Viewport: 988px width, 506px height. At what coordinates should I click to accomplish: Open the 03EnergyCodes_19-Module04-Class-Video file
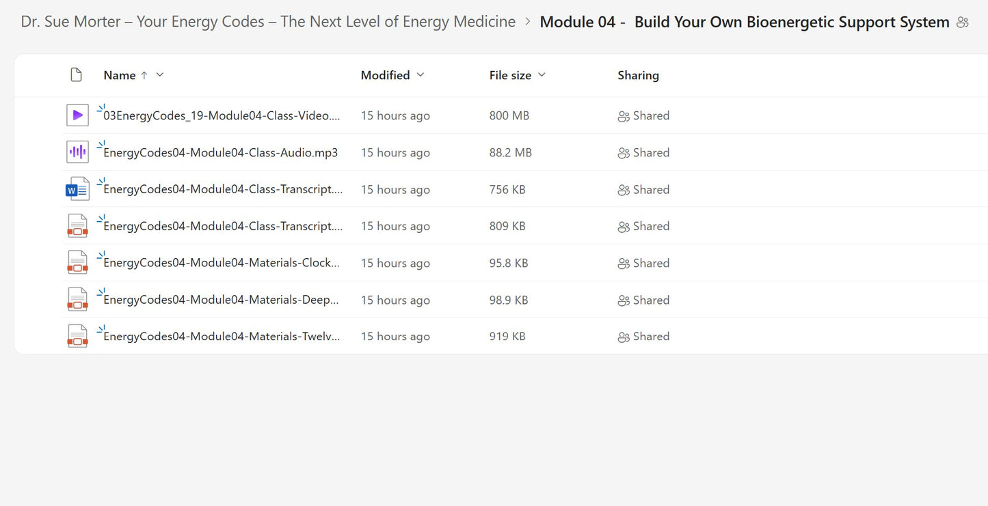222,116
